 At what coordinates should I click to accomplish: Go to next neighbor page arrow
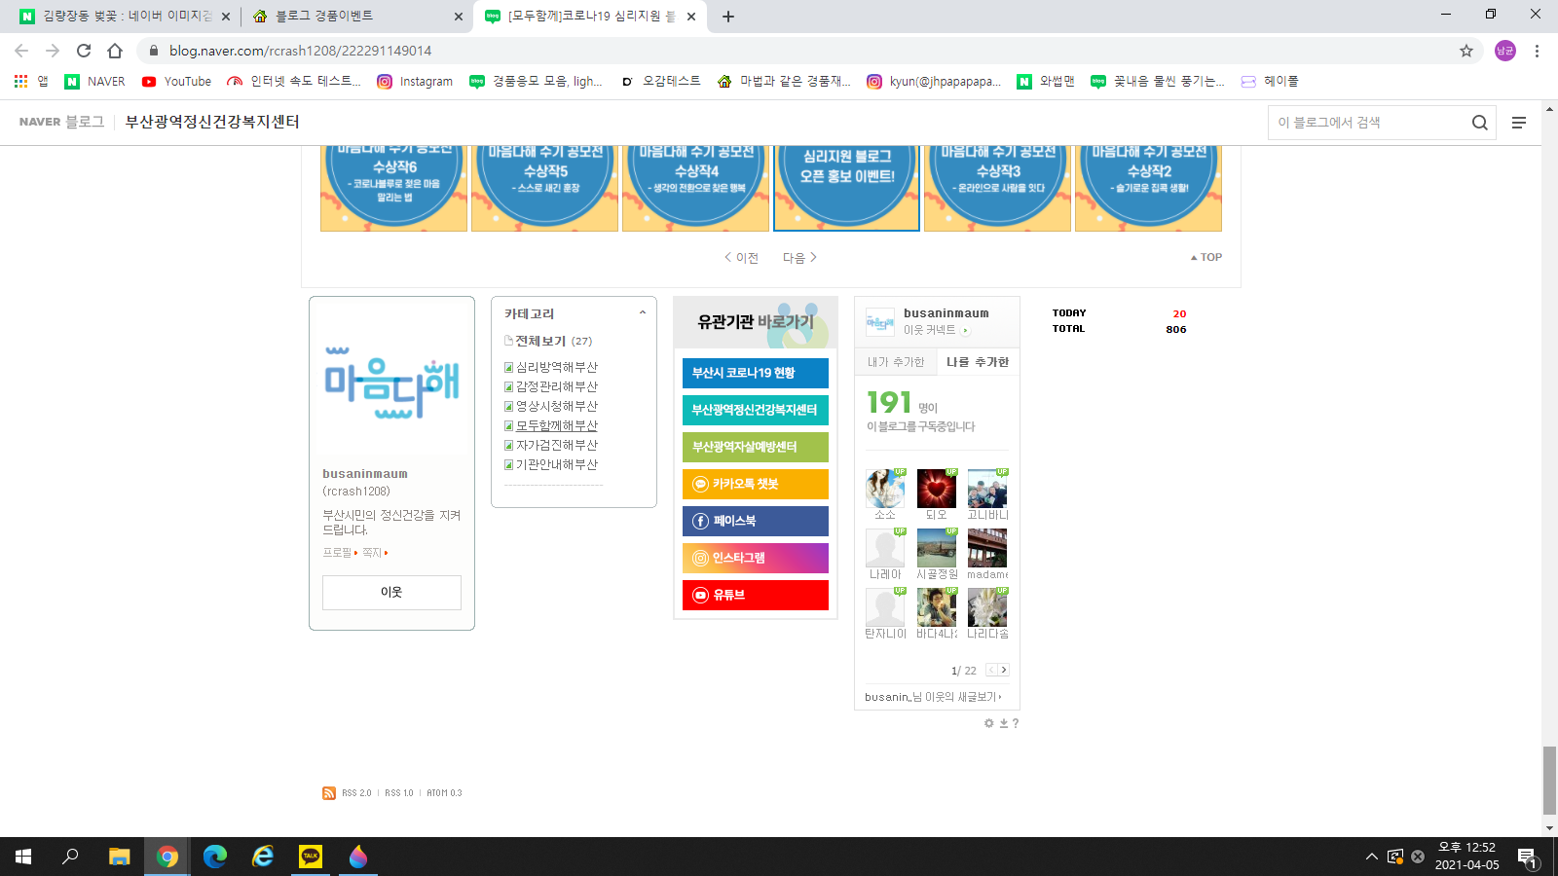1004,670
